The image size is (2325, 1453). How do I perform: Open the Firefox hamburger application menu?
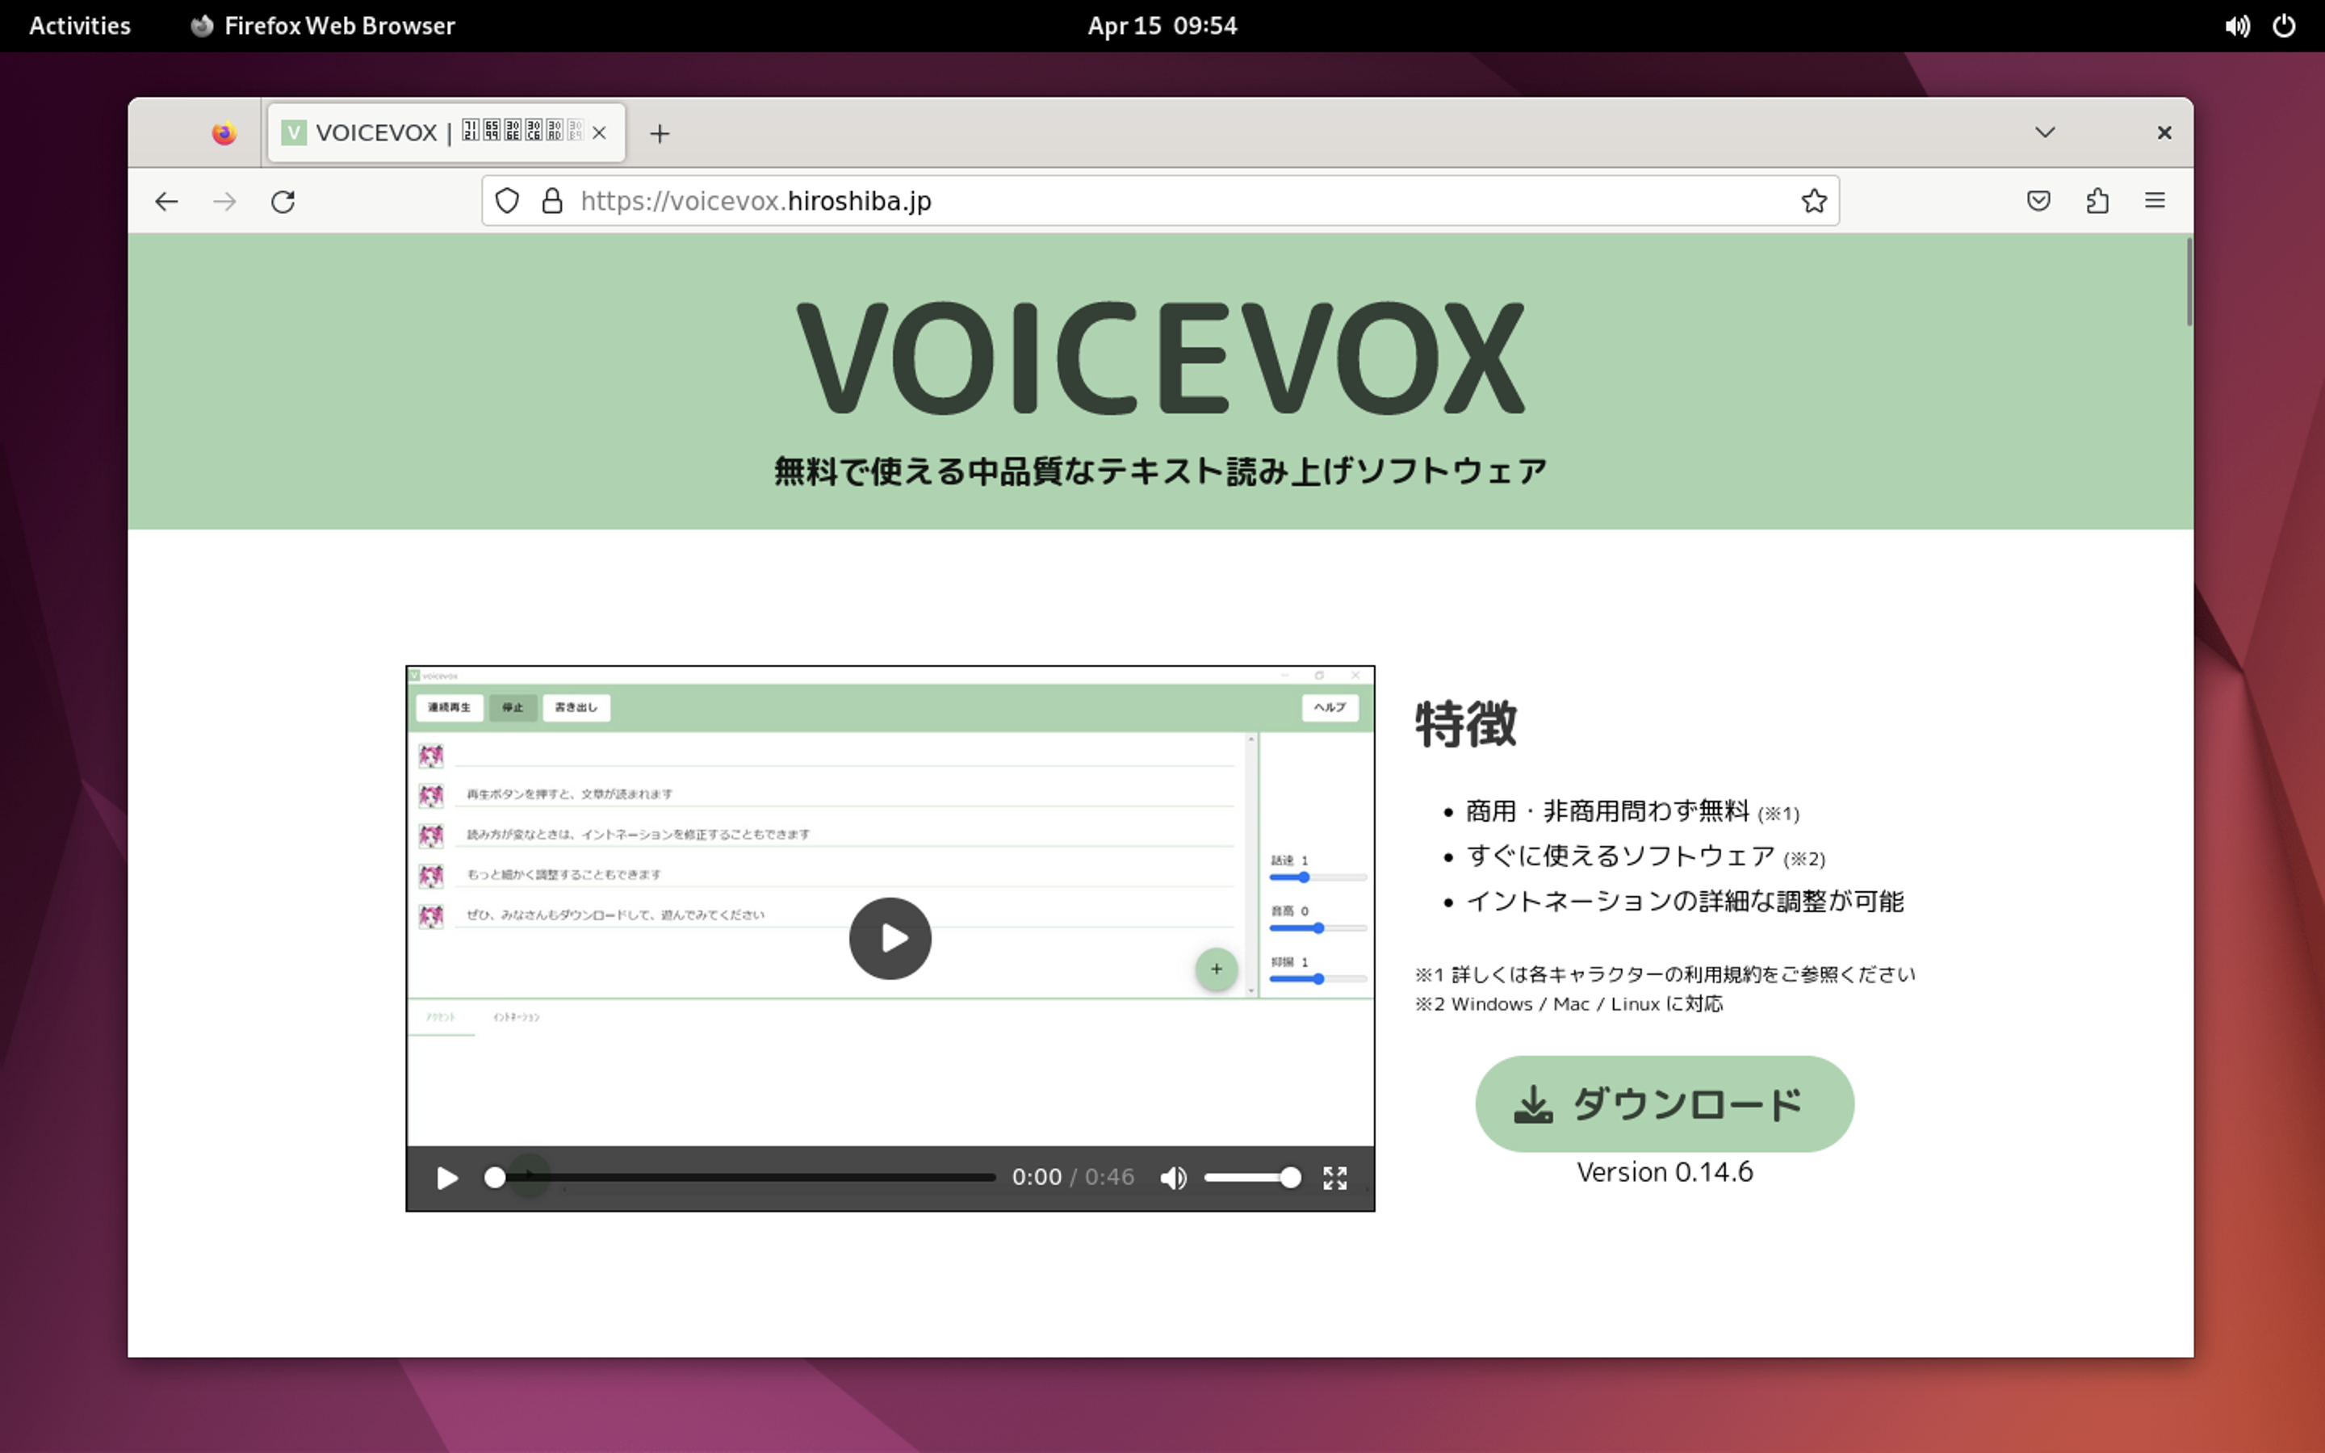pyautogui.click(x=2155, y=201)
